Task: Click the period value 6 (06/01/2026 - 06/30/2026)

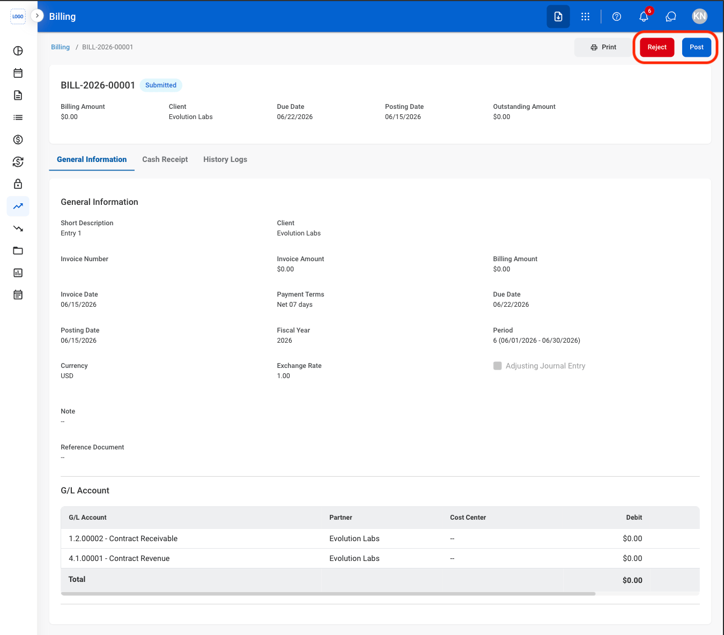Action: click(536, 341)
